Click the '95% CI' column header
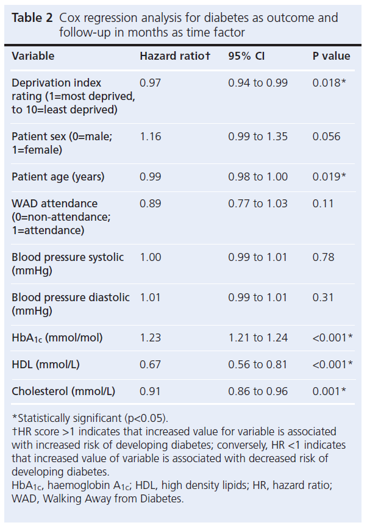This screenshot has width=367, height=528. coord(247,56)
